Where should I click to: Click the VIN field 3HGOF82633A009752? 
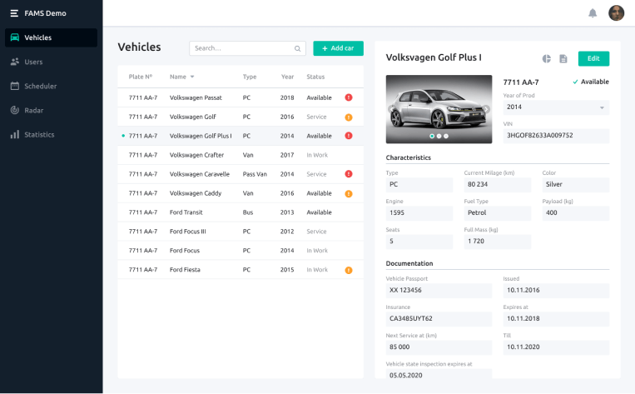pyautogui.click(x=556, y=136)
